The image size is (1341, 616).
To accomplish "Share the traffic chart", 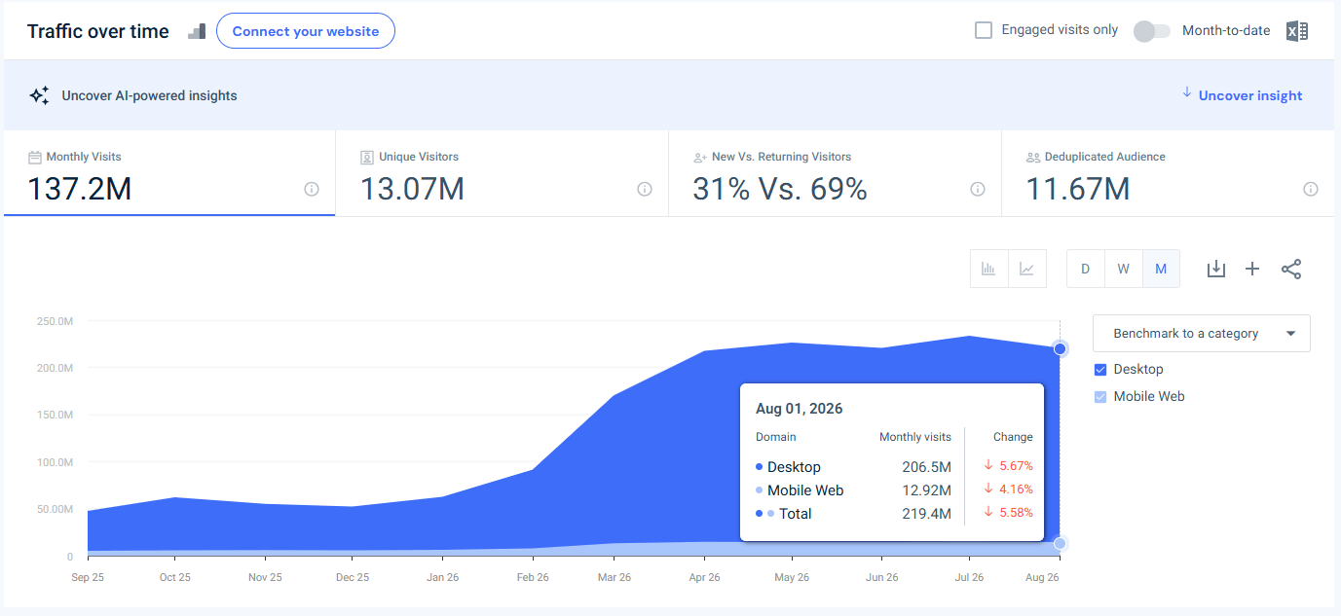I will [x=1291, y=269].
